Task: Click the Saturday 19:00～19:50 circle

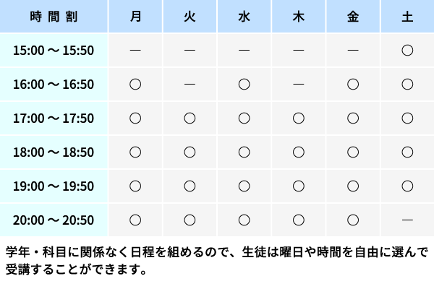Action: pyautogui.click(x=407, y=186)
